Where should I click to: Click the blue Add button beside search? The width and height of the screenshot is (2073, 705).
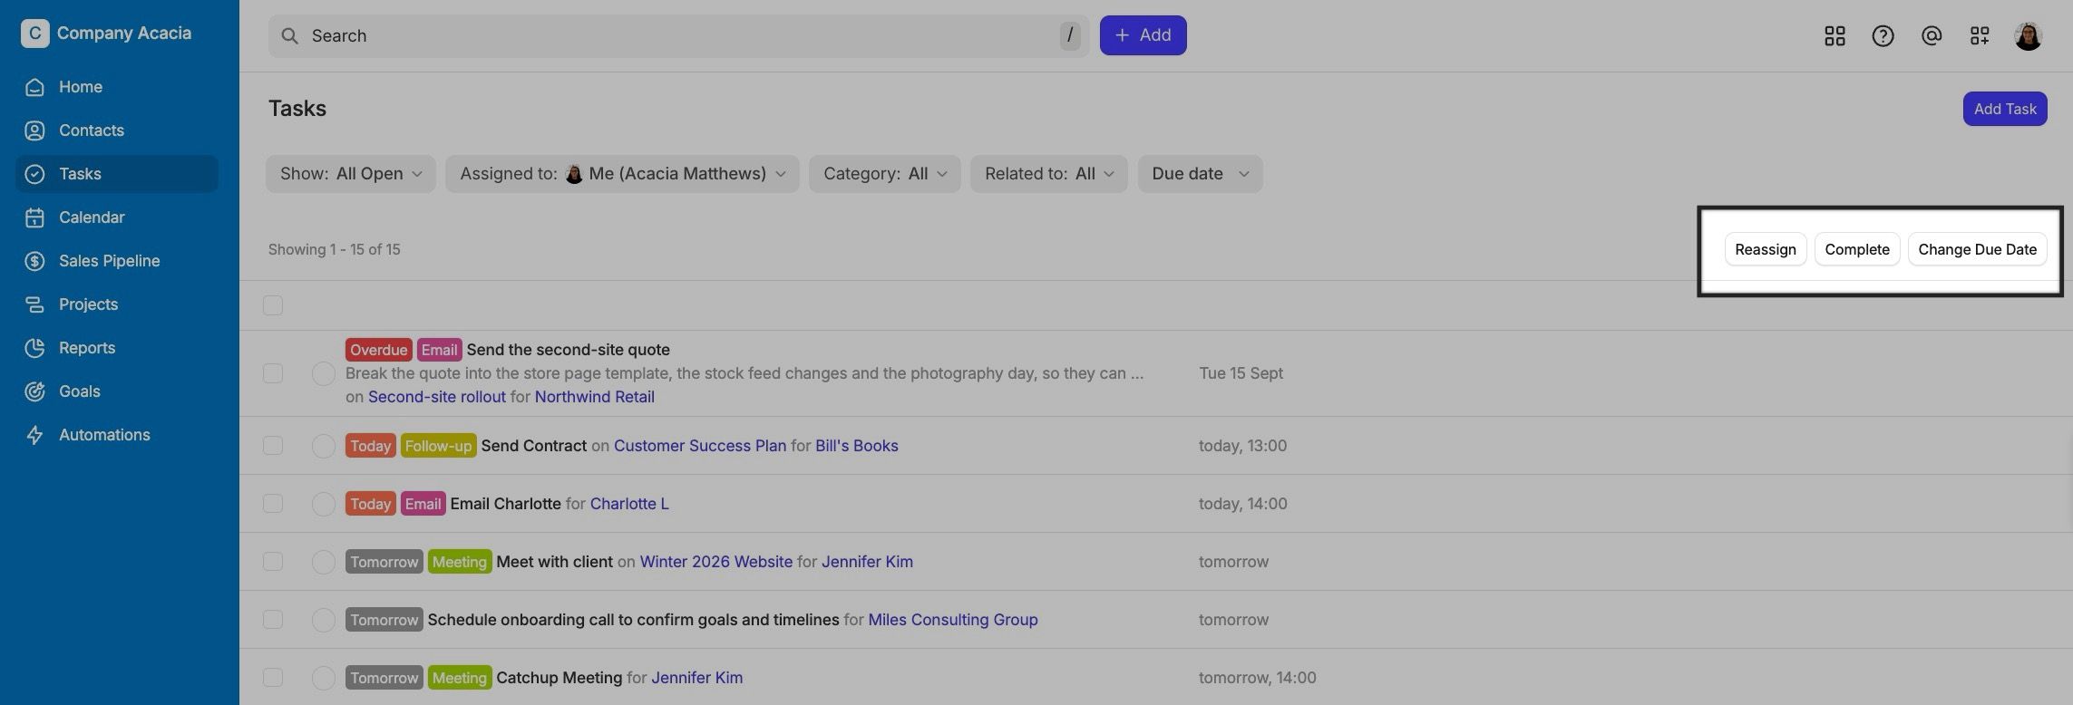pyautogui.click(x=1144, y=35)
